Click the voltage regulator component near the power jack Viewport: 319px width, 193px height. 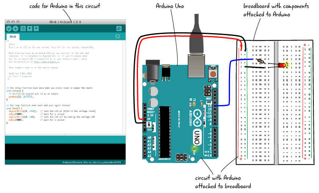point(166,73)
